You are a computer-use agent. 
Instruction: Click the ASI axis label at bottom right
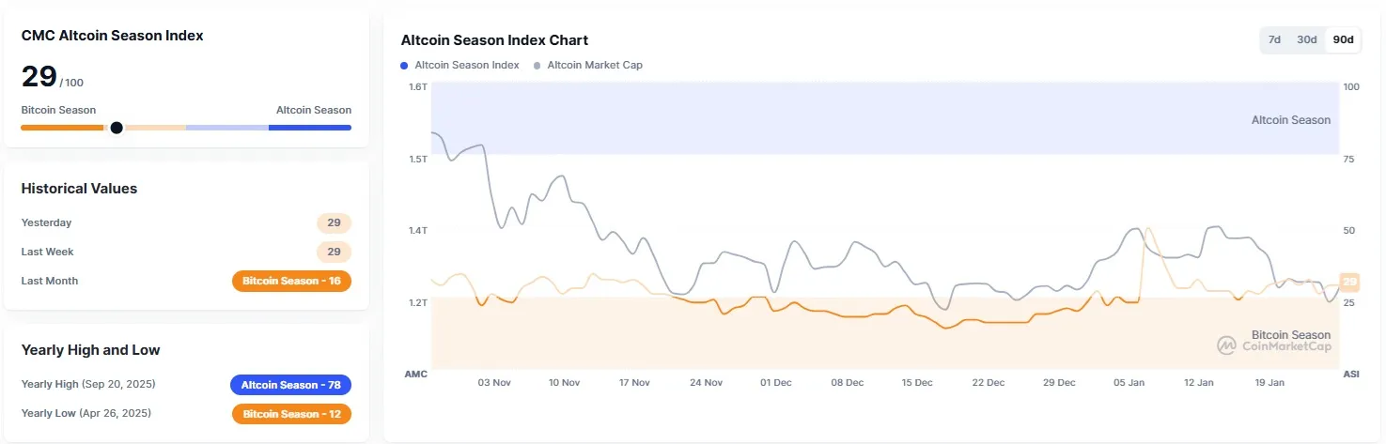pos(1350,374)
